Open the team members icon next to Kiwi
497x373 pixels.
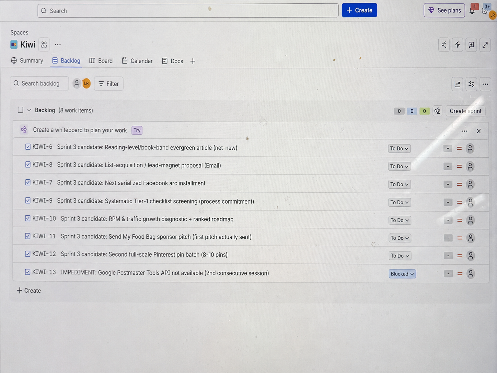[44, 45]
